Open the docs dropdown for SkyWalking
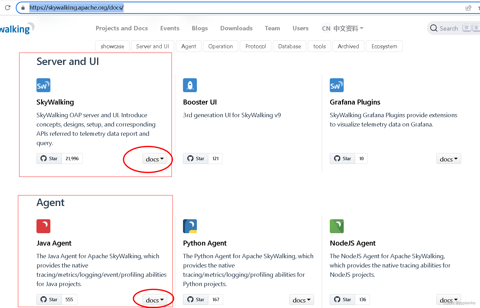480x308 pixels. 155,159
